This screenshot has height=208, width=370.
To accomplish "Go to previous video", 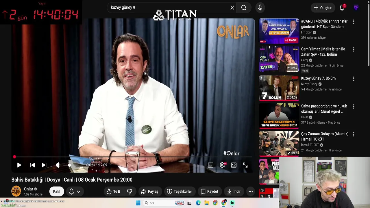I will [x=32, y=165].
